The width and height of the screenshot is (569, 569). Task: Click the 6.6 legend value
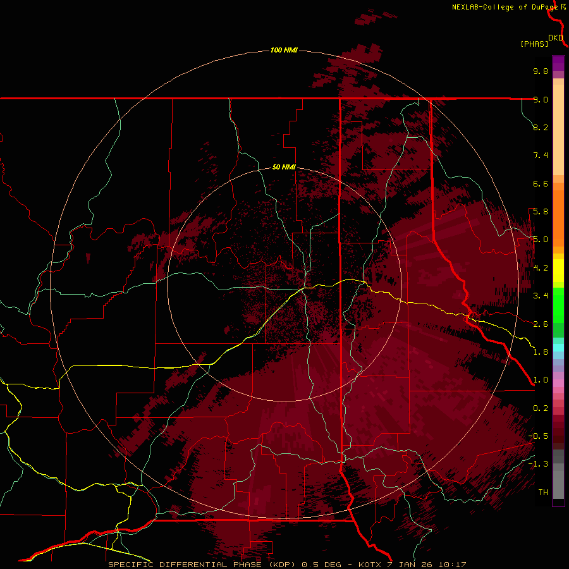tap(541, 183)
